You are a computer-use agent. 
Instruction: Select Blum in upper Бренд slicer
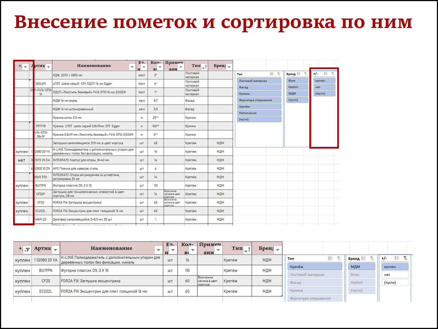click(x=297, y=81)
